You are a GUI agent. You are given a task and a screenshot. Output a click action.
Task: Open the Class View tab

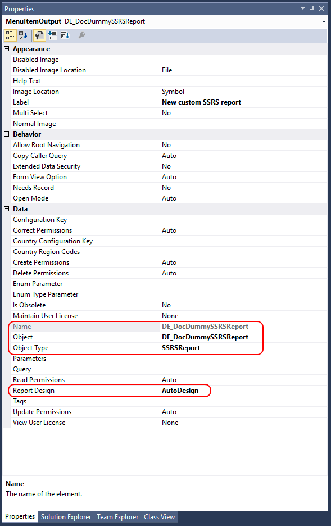point(159,517)
